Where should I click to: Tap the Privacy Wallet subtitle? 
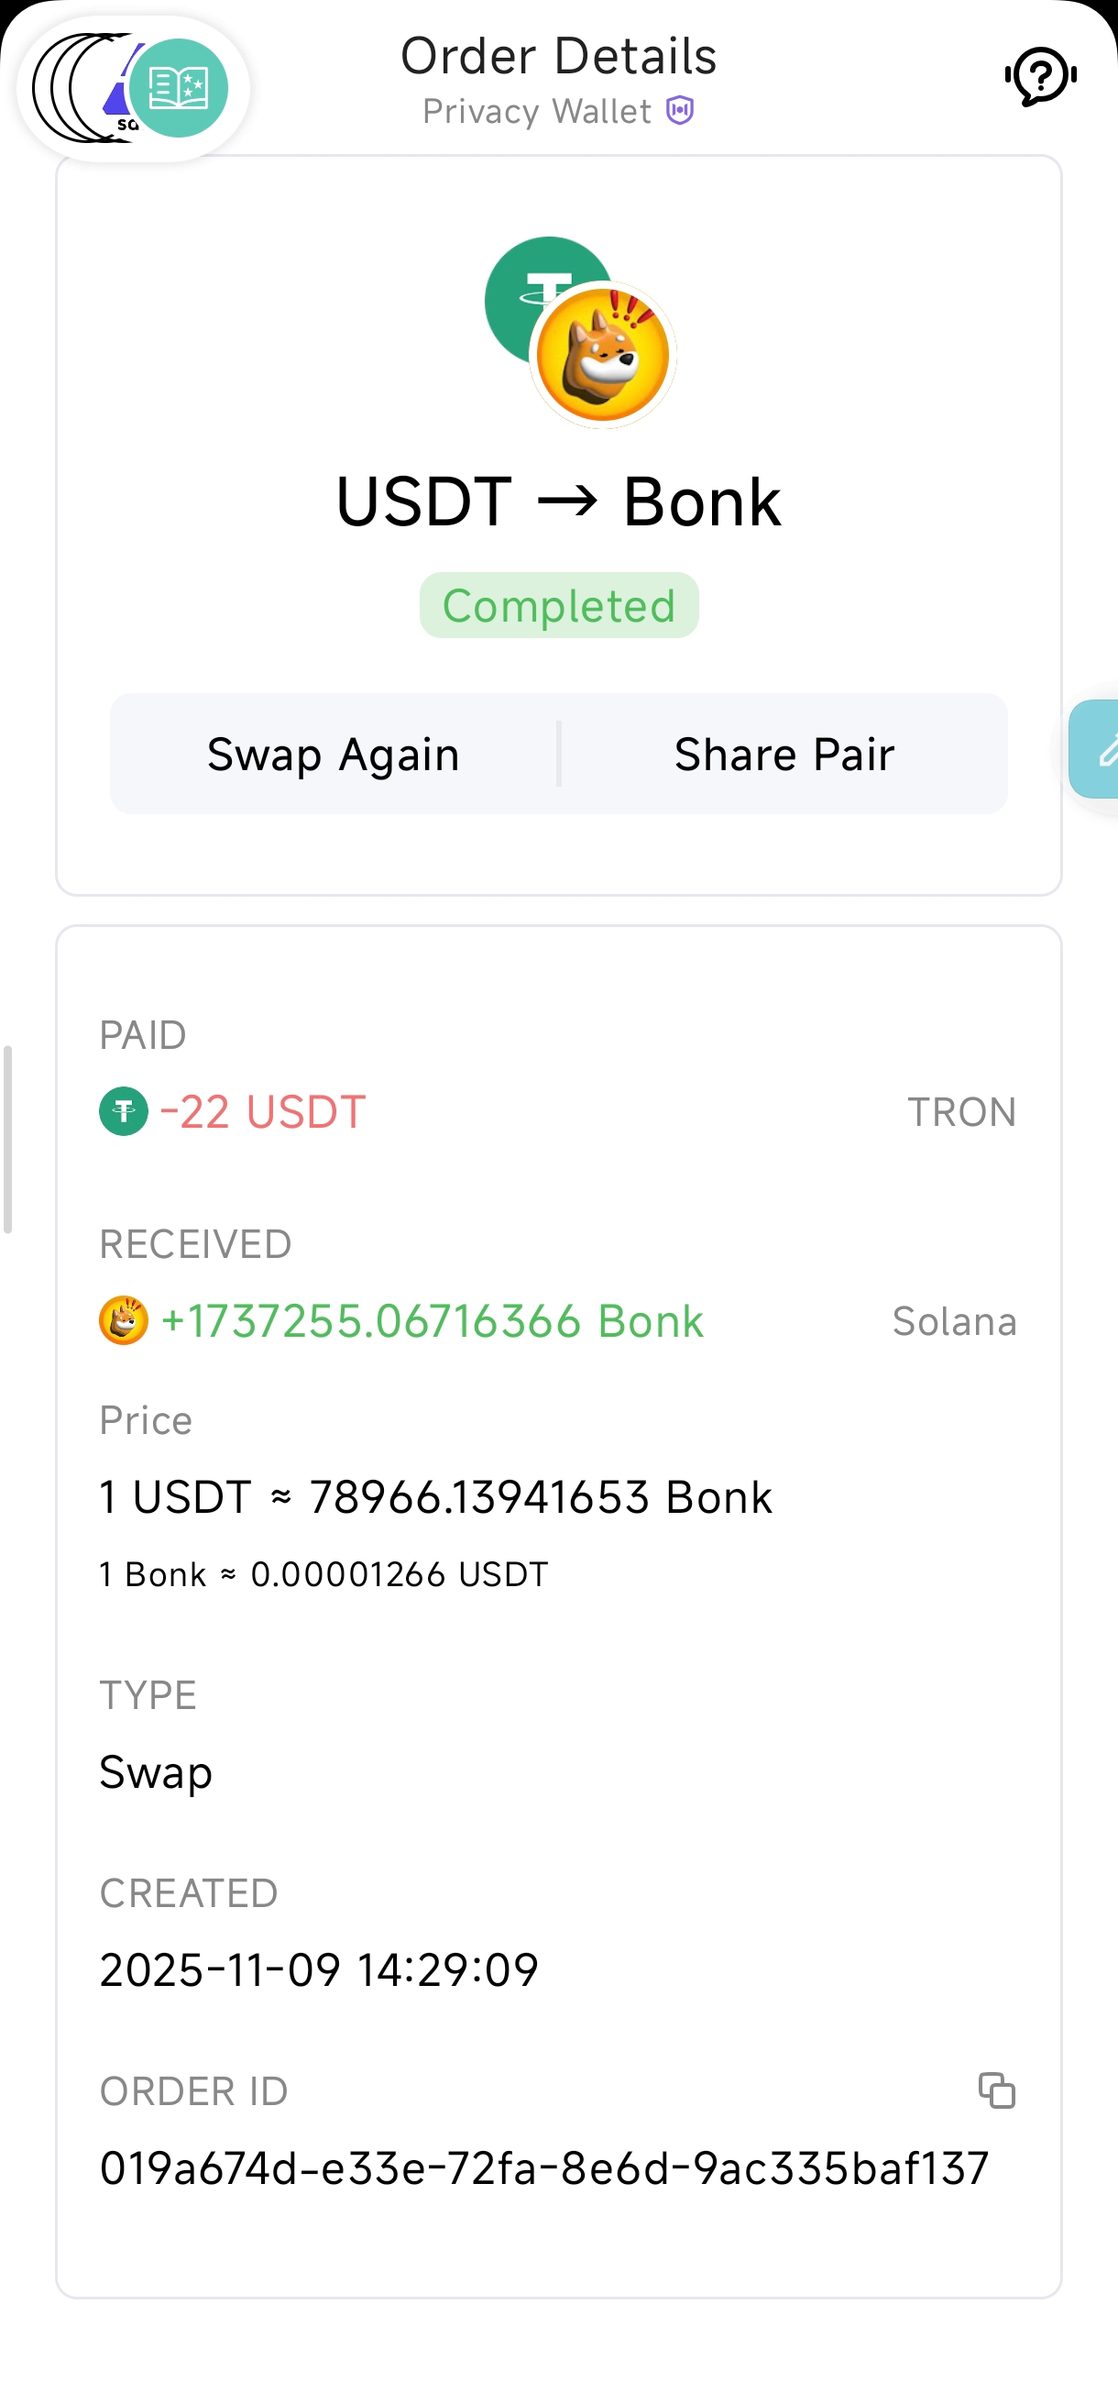[x=537, y=112]
